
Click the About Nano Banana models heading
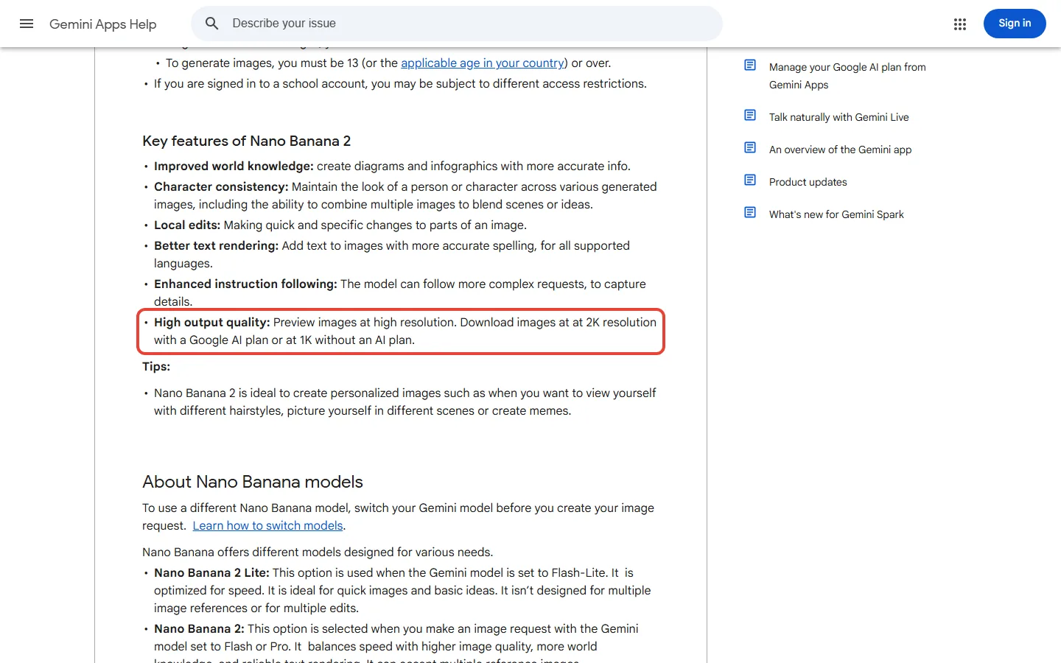pyautogui.click(x=253, y=482)
